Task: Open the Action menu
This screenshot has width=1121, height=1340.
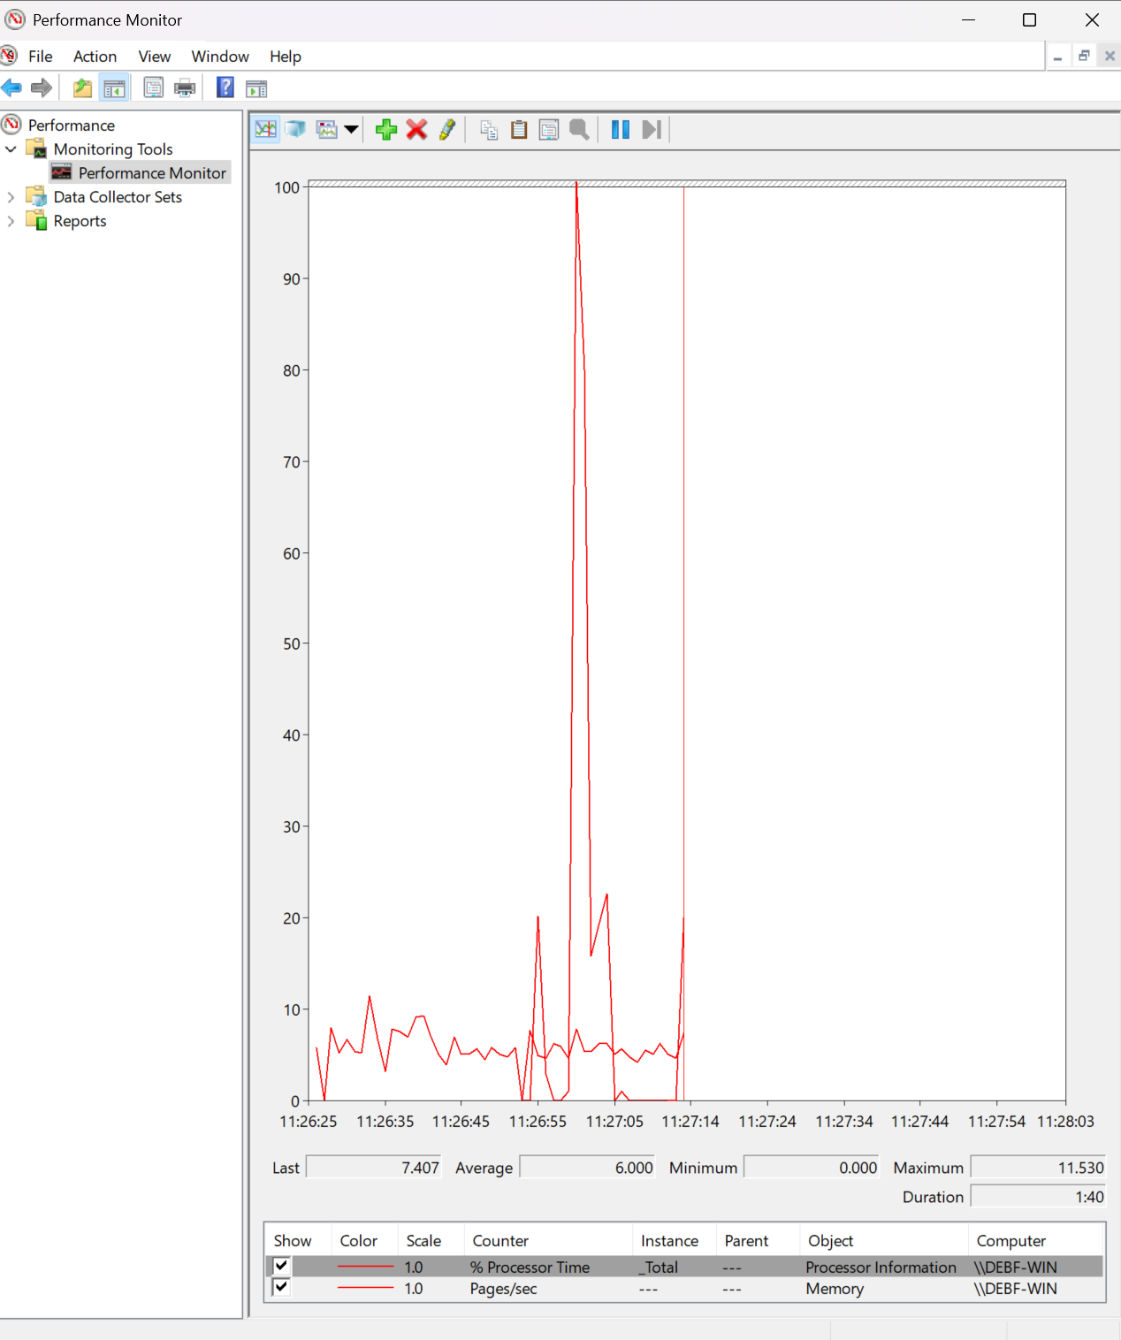Action: [x=95, y=57]
